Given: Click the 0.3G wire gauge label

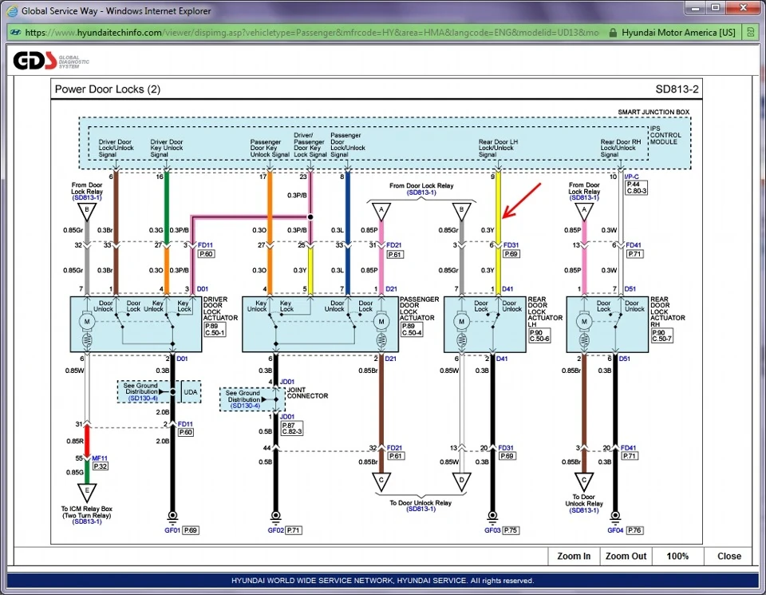Looking at the screenshot, I should pos(156,230).
